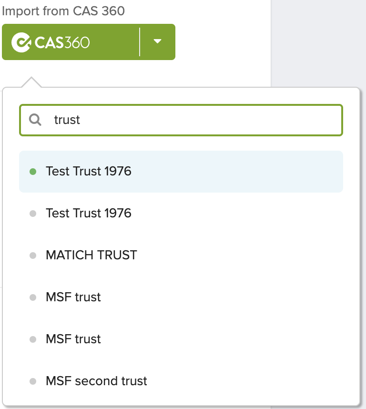Image resolution: width=366 pixels, height=409 pixels.
Task: Pick the first MSF trust result
Action: coord(181,297)
